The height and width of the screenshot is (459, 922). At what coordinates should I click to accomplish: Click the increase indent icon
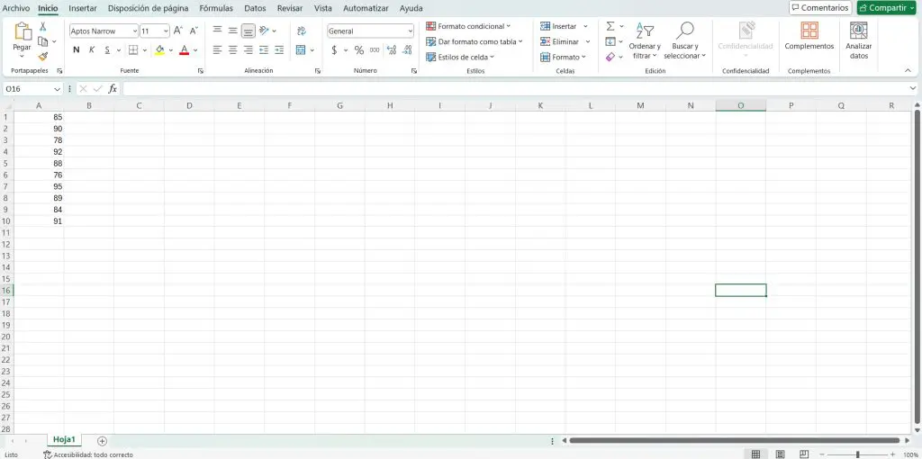(x=279, y=50)
